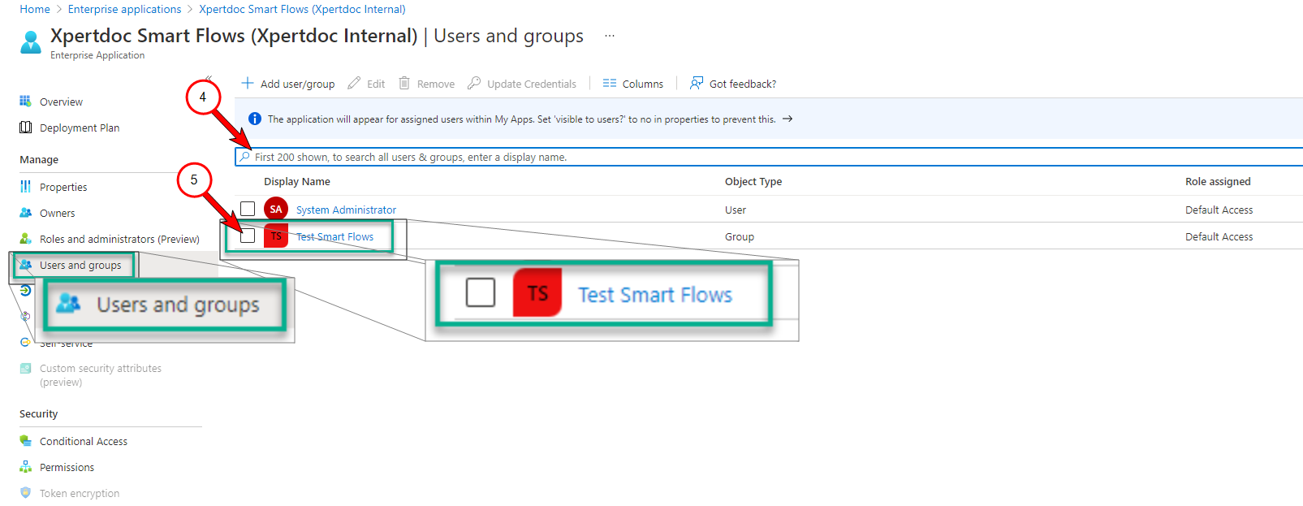
Task: Collapse the left navigation pane
Action: (x=209, y=78)
